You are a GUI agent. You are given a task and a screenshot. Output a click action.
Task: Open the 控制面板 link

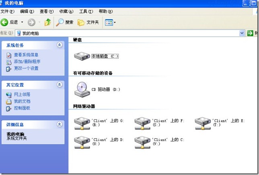22,108
